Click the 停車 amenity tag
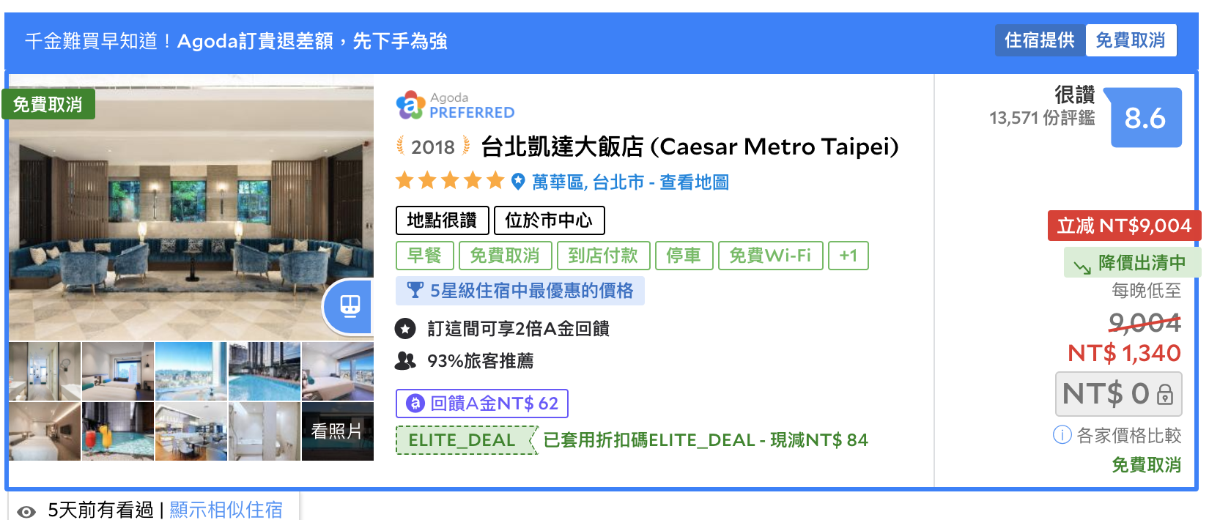Viewport: 1209px width, 520px height. [684, 256]
